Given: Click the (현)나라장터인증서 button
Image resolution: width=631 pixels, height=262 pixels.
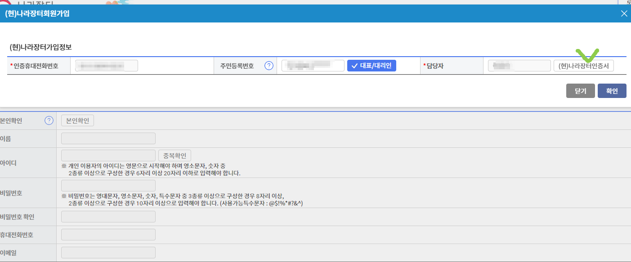Looking at the screenshot, I should tap(583, 66).
